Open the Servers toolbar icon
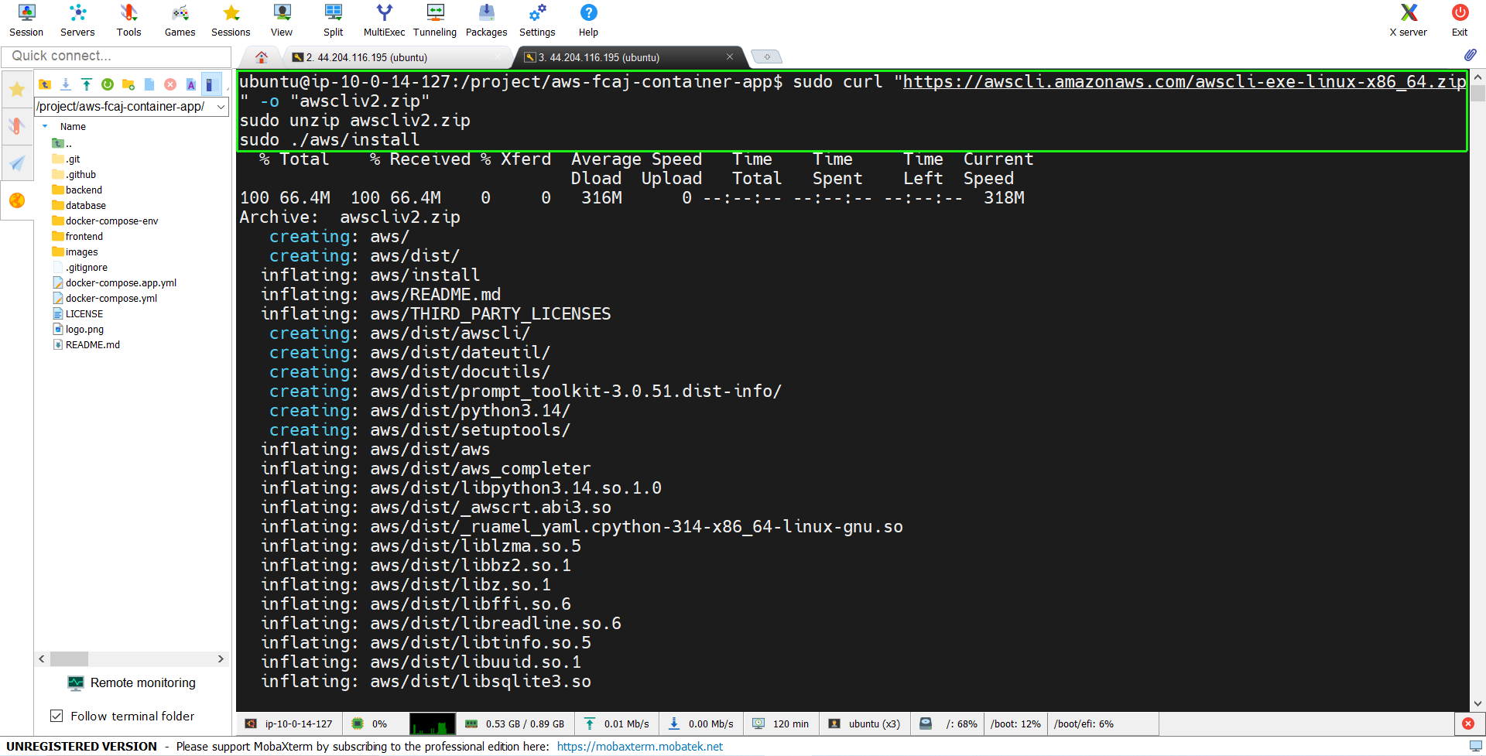1486x756 pixels. tap(77, 20)
